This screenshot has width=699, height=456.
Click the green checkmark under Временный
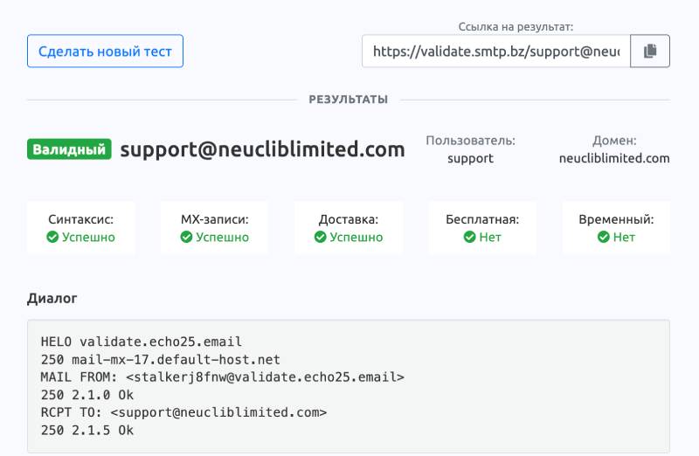[x=603, y=237]
